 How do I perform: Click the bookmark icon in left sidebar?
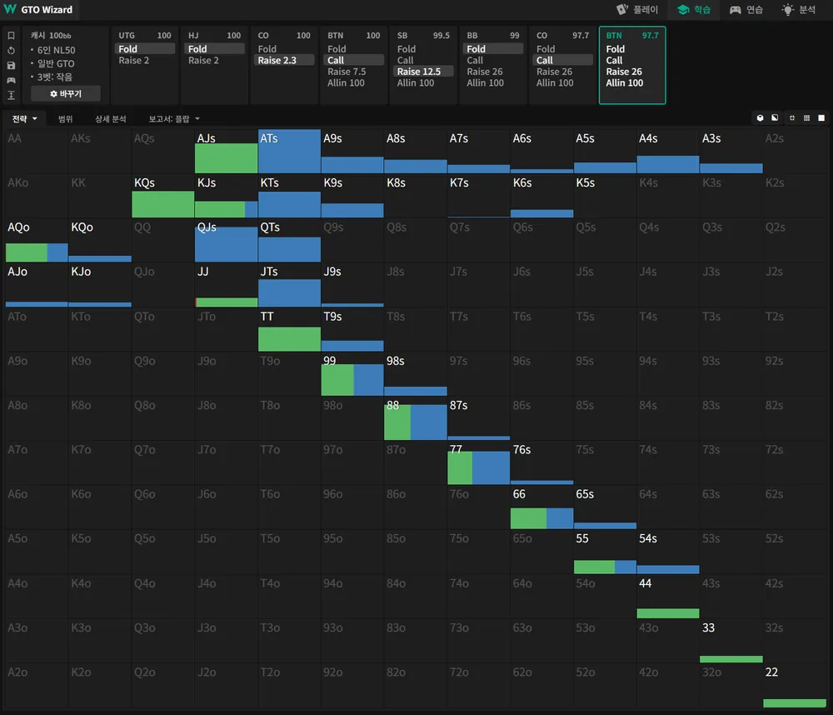(11, 36)
